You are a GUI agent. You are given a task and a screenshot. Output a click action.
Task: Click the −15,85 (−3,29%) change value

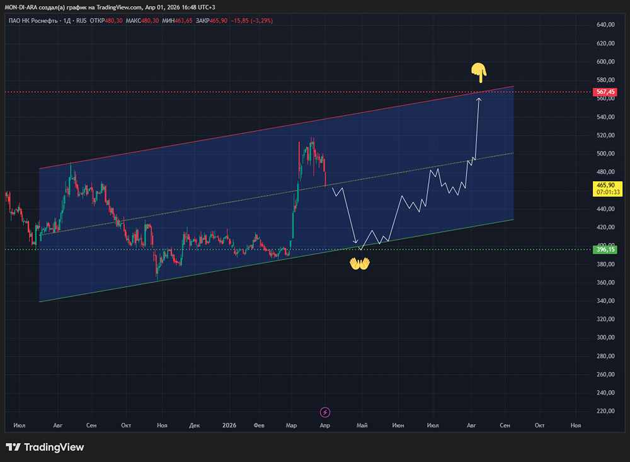[x=252, y=21]
